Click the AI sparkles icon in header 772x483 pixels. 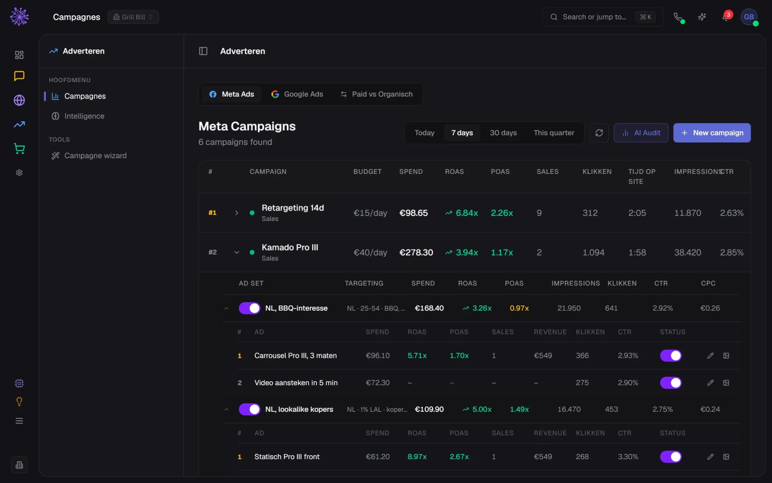tap(702, 17)
